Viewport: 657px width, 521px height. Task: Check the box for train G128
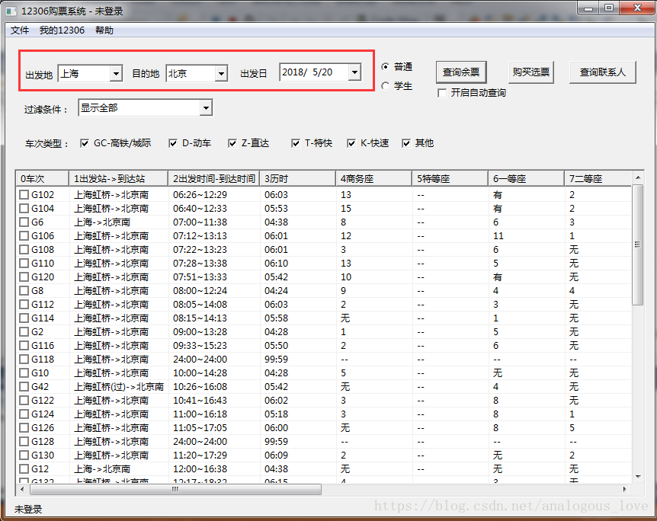(24, 442)
